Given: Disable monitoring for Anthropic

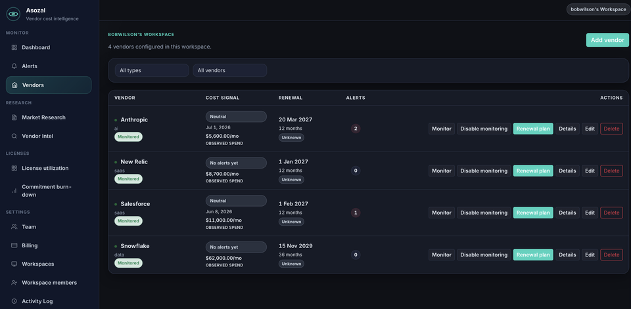Looking at the screenshot, I should click(484, 129).
